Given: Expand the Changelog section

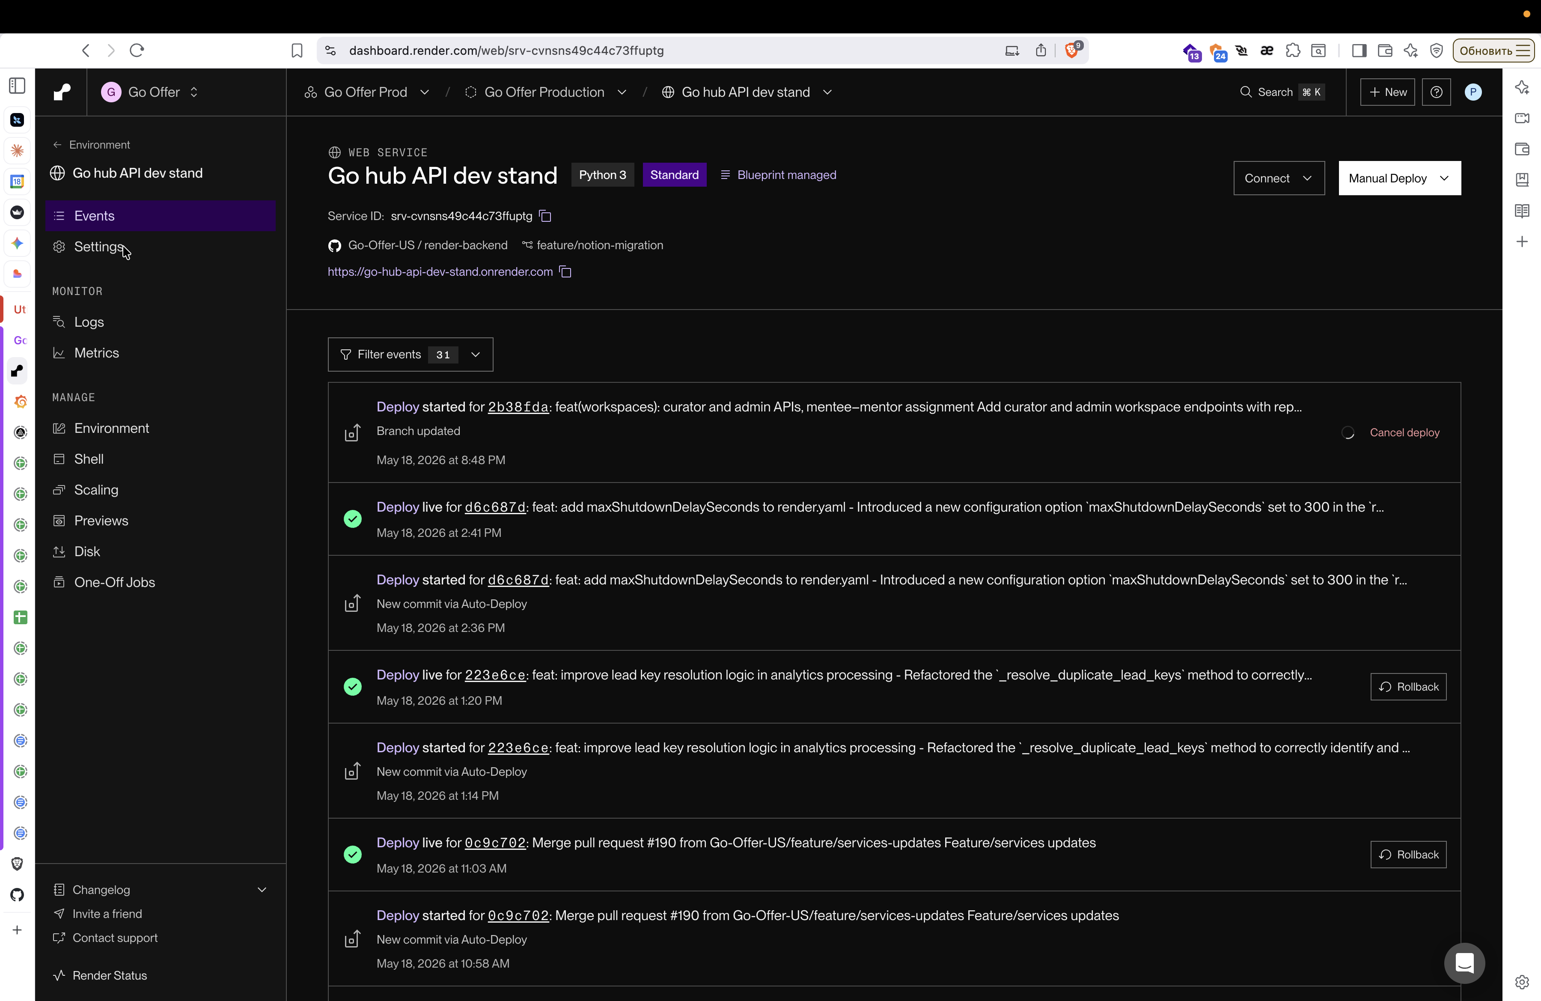Looking at the screenshot, I should [160, 890].
